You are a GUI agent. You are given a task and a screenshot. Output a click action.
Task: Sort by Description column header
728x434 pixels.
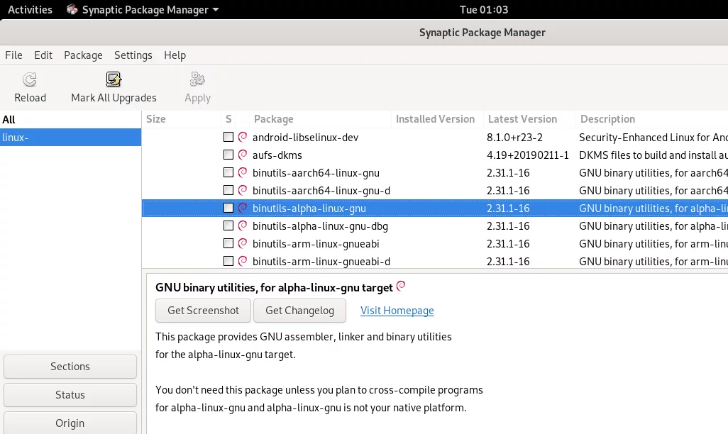pyautogui.click(x=652, y=119)
